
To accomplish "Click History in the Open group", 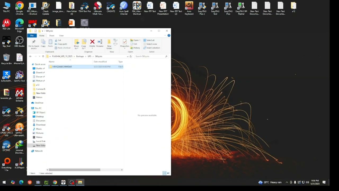I will click(x=135, y=48).
